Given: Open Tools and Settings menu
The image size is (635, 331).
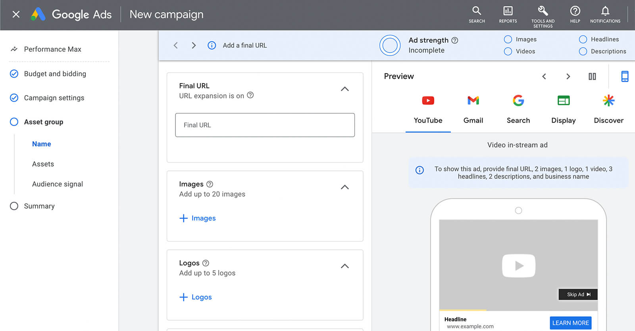Looking at the screenshot, I should click(543, 17).
